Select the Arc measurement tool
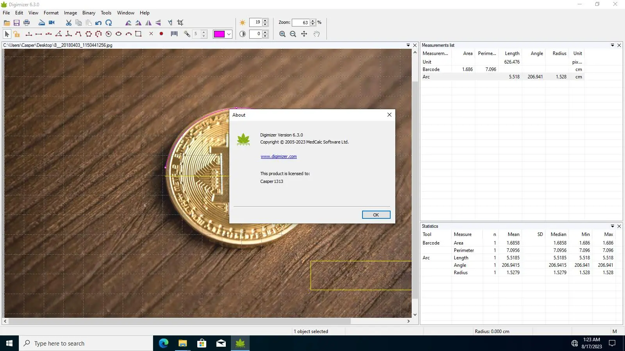Screen dimensions: 625x351 coord(129,34)
